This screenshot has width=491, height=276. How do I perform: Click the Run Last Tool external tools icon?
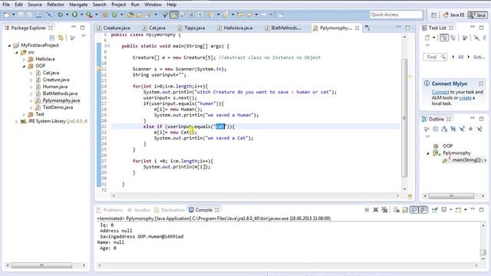tap(89, 15)
